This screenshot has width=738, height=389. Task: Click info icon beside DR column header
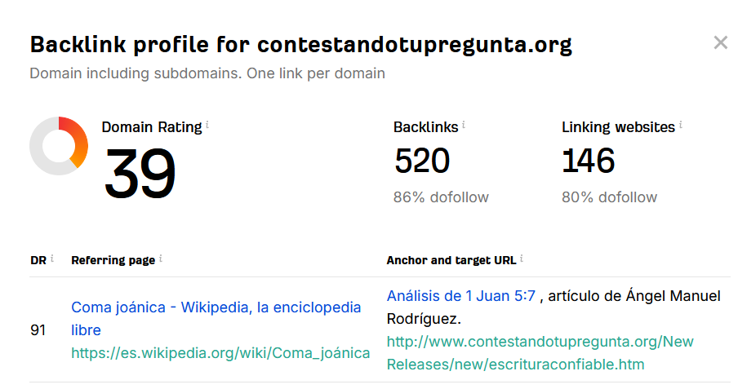click(x=51, y=259)
